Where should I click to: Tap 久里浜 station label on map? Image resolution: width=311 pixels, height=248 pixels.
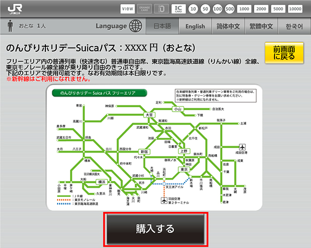point(101,193)
